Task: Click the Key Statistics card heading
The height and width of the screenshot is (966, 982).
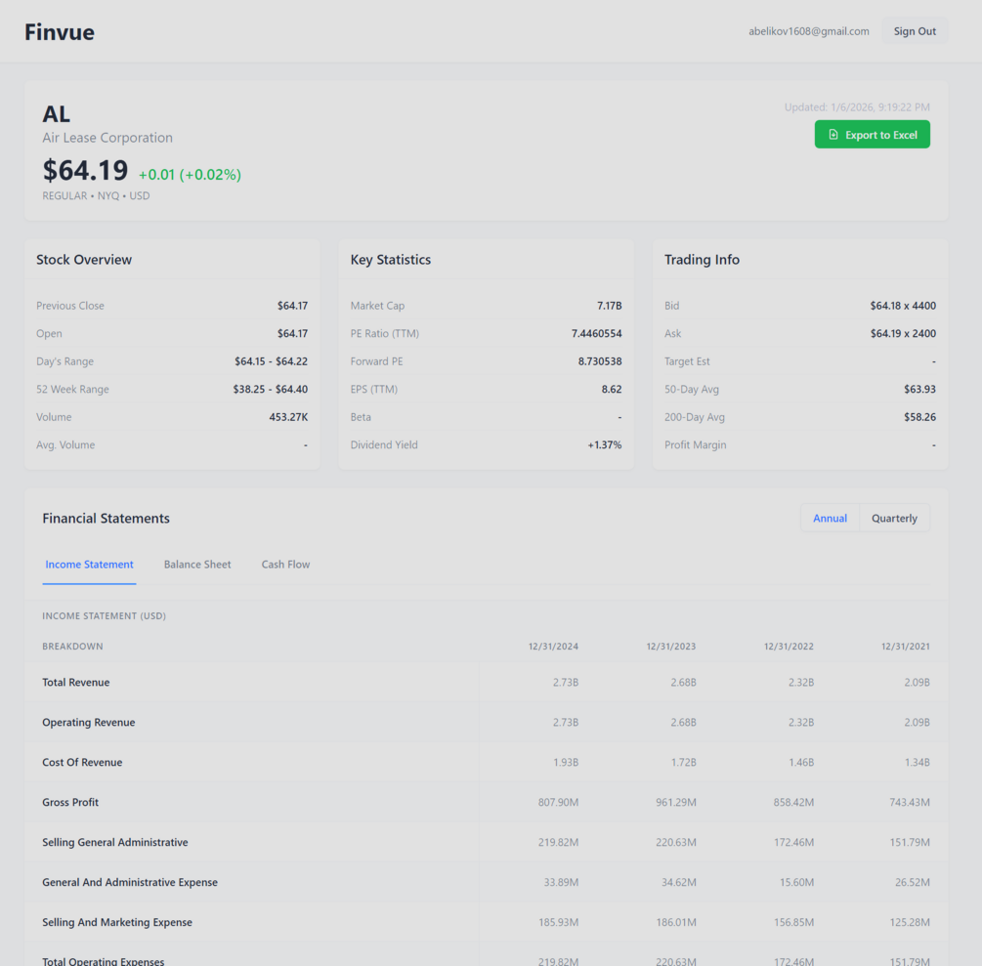Action: pos(390,260)
